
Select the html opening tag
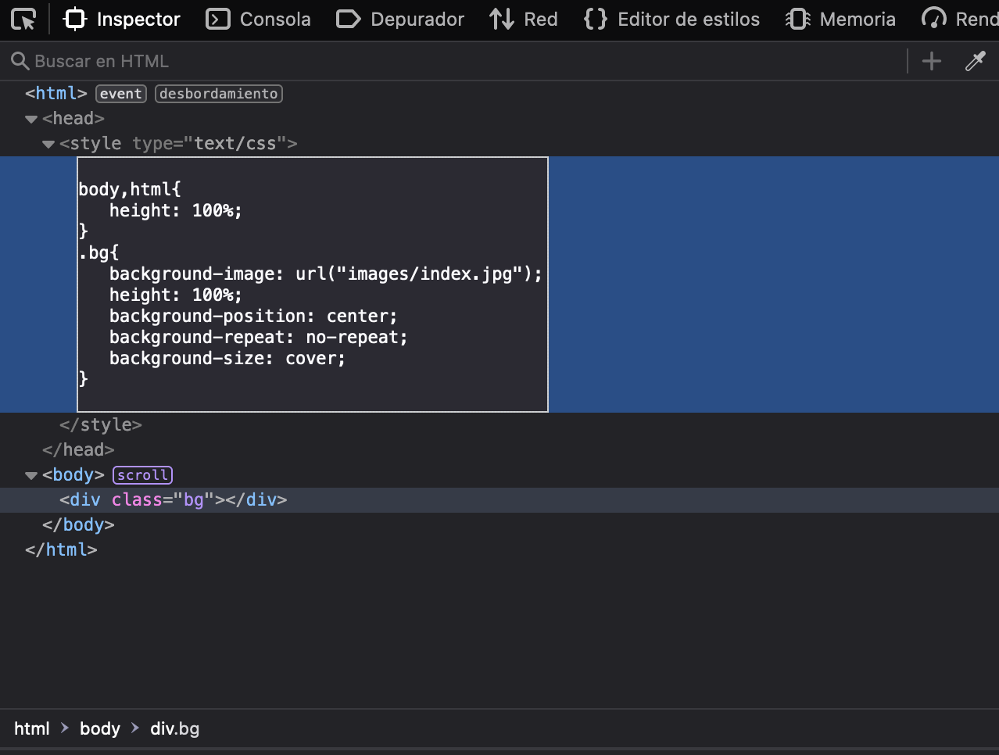[x=56, y=93]
